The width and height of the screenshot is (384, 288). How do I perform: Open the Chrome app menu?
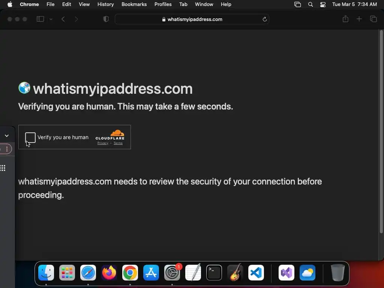(29, 4)
